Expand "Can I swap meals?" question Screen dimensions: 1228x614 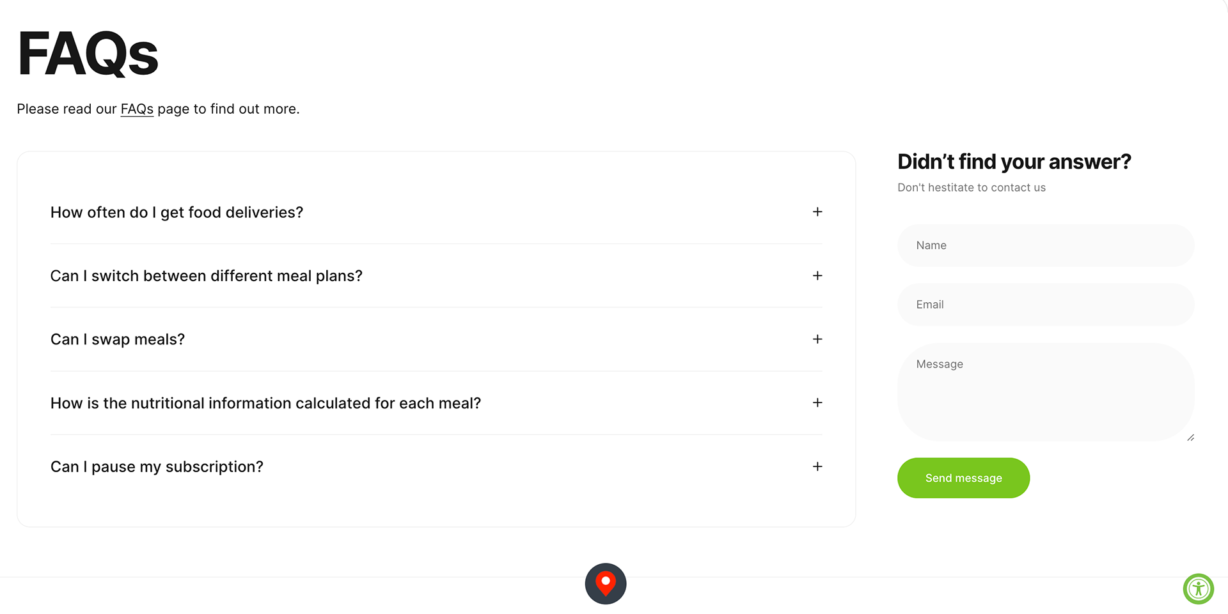click(436, 339)
